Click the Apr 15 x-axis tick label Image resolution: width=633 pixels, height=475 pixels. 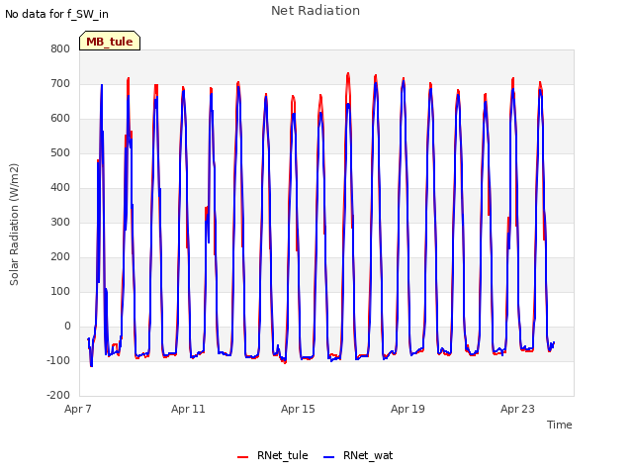(298, 409)
